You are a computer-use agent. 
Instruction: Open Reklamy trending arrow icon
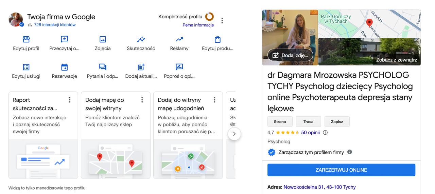[179, 39]
